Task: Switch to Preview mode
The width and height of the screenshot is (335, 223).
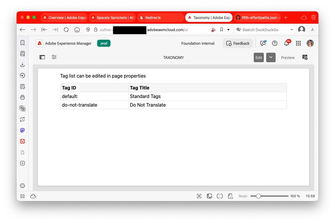Action: 288,58
